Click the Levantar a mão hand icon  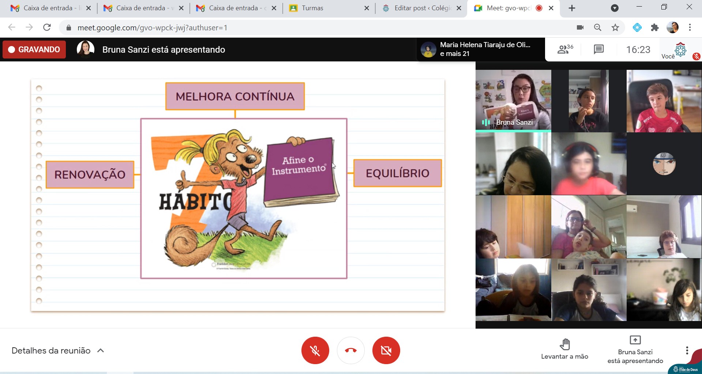pyautogui.click(x=564, y=344)
